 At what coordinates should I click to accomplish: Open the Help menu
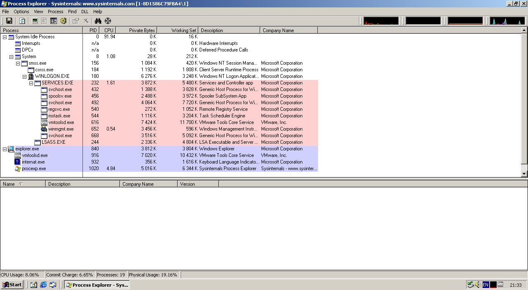coord(97,12)
